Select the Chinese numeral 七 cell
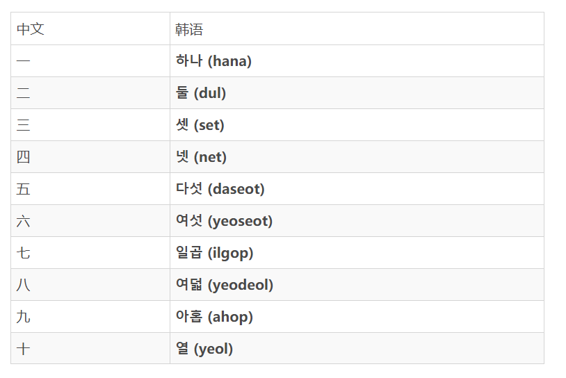 (x=90, y=253)
